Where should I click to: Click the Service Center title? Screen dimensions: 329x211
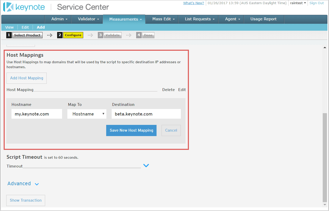click(x=83, y=7)
